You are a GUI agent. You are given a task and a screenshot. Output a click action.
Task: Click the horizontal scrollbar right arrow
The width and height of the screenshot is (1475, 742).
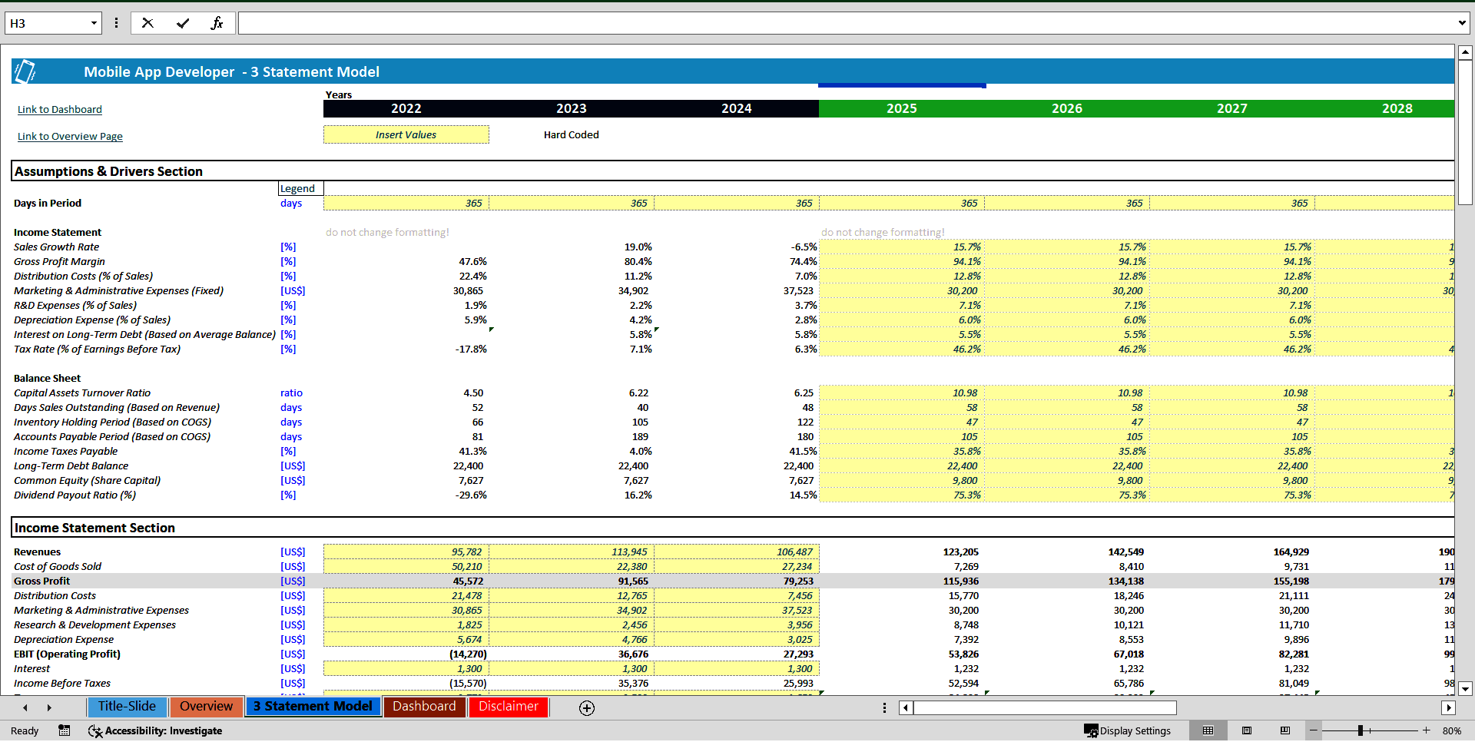[x=1448, y=708]
